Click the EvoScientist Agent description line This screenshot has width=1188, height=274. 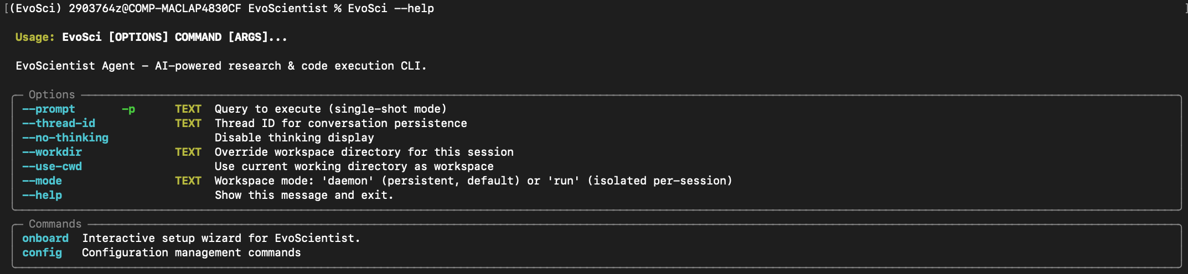click(x=221, y=66)
